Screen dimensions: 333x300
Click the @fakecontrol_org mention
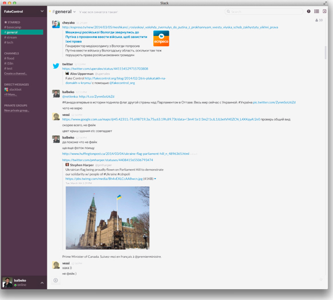[x=122, y=83]
